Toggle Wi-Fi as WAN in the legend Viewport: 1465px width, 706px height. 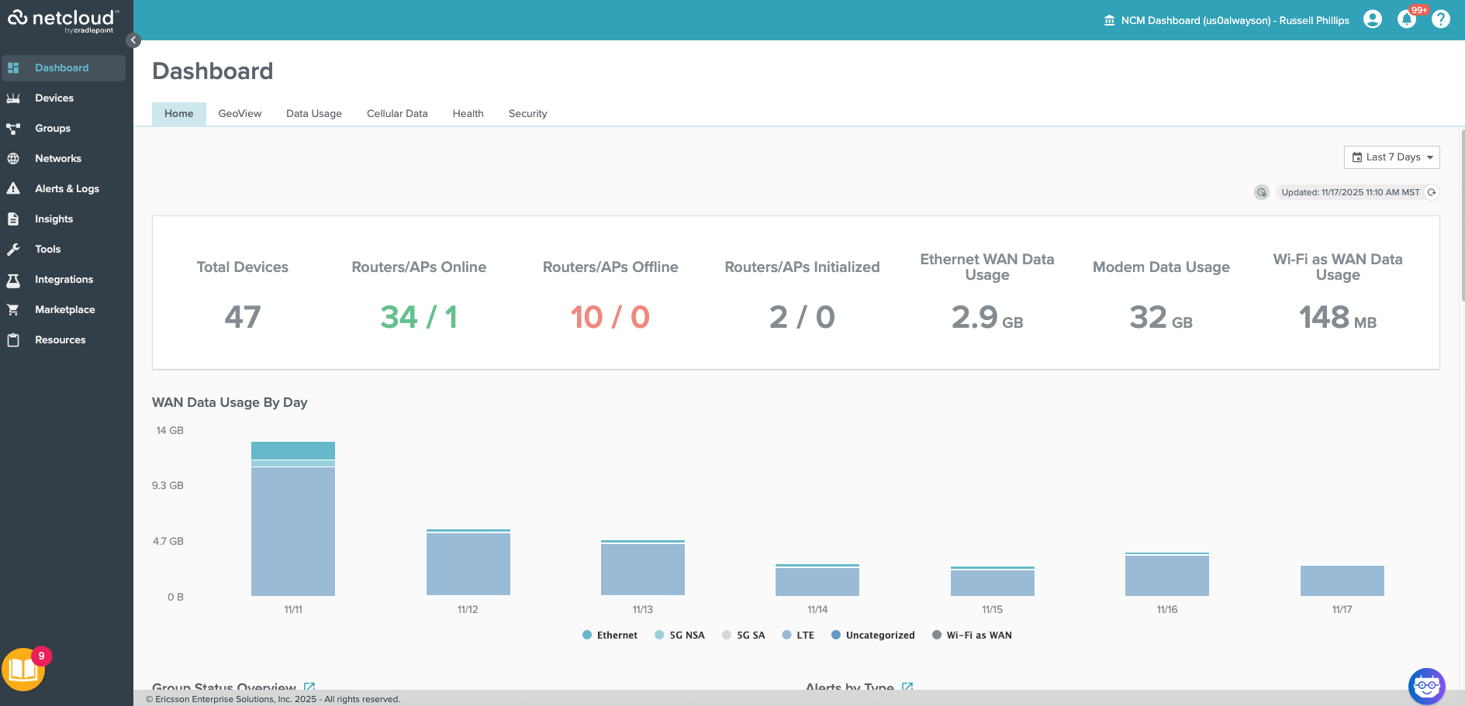pos(973,635)
